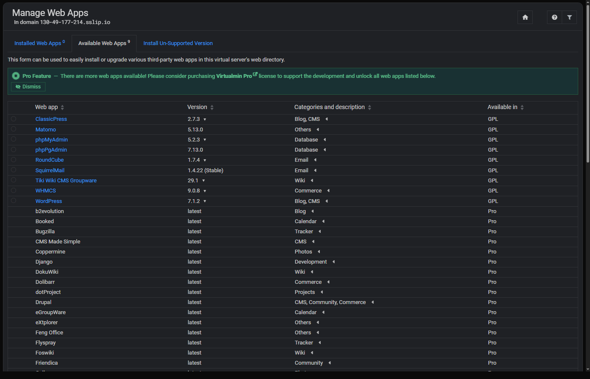Sort by Version column arrows
The width and height of the screenshot is (590, 379).
[212, 107]
